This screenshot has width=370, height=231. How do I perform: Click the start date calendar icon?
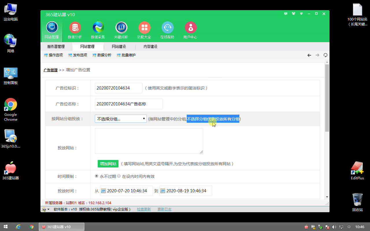click(103, 191)
